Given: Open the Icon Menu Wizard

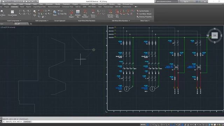Looking at the screenshot, I should (144, 14).
